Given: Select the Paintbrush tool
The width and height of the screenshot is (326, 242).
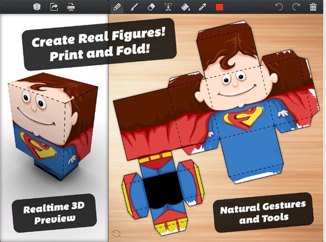Looking at the screenshot, I should [134, 7].
